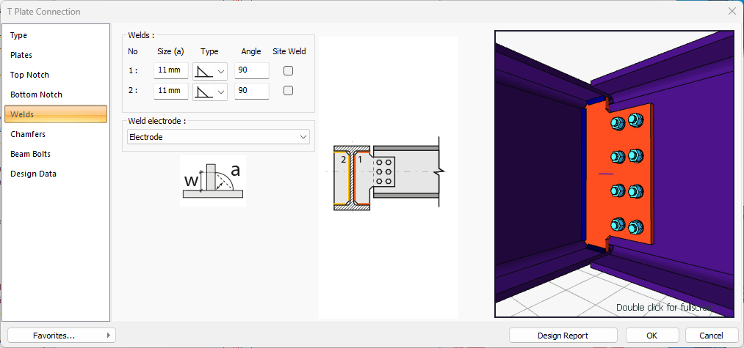This screenshot has width=744, height=348.
Task: Go to the Beam Bolts page
Action: coord(30,154)
